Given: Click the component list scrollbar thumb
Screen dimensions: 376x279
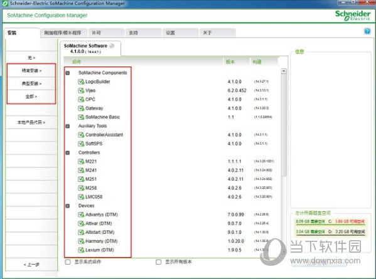Looking at the screenshot, I should pos(284,125).
